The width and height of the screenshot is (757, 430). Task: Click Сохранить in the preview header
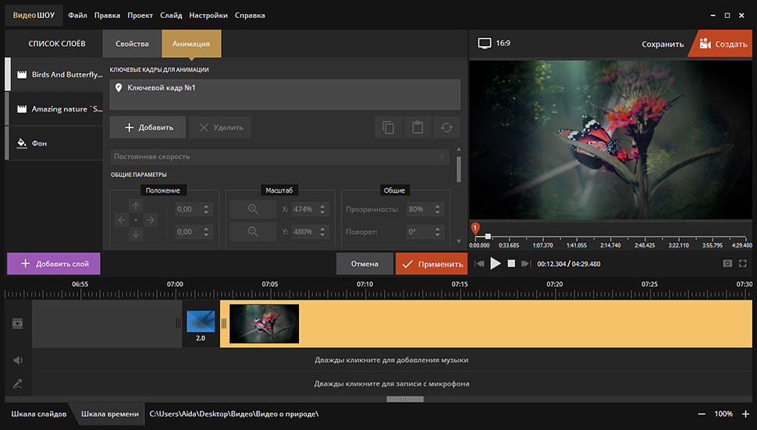click(663, 44)
